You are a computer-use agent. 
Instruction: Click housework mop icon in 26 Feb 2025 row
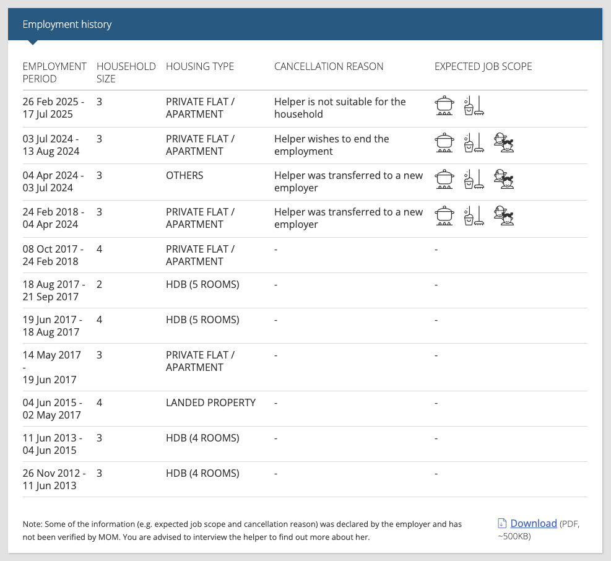point(474,106)
